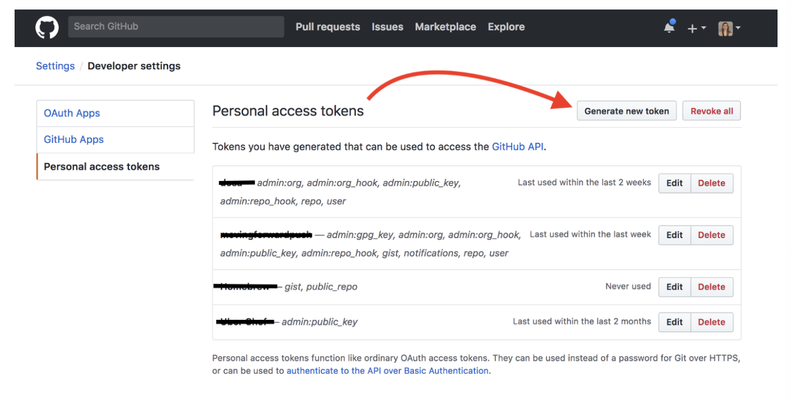Click the Personal access tokens heading
This screenshot has width=791, height=400.
tap(288, 111)
